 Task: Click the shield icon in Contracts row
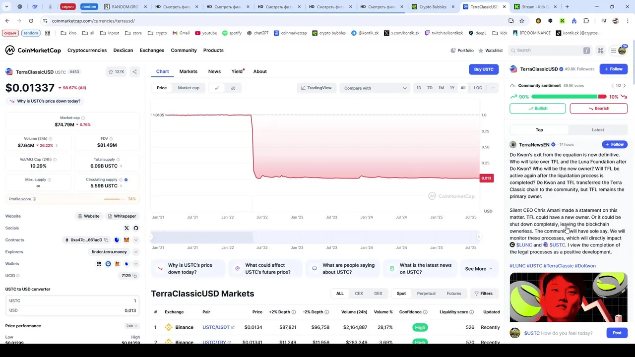pos(117,240)
